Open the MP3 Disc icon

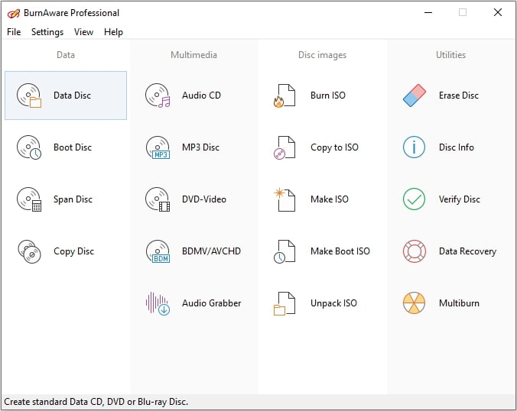click(158, 147)
